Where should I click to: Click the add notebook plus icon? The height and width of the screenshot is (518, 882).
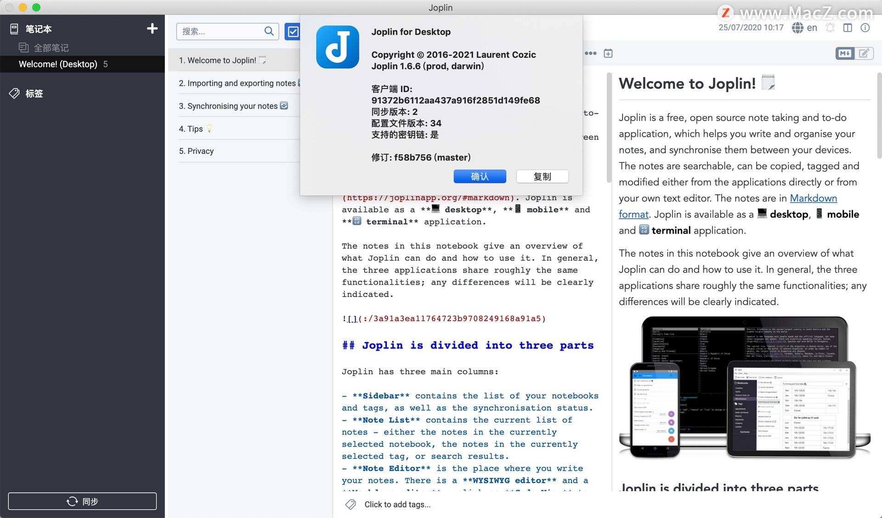coord(152,28)
